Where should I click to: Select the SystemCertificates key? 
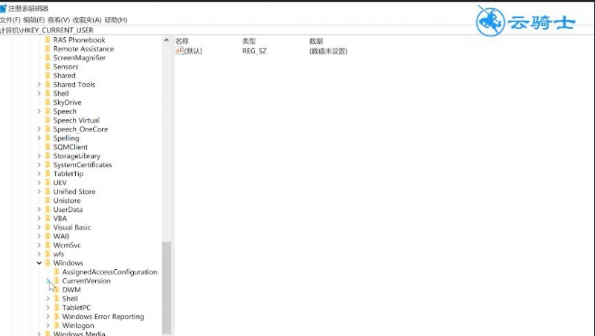tap(83, 165)
